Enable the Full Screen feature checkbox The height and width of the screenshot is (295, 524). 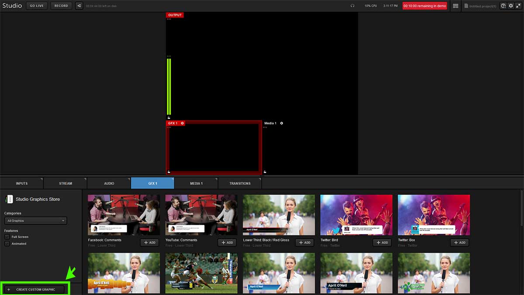click(x=7, y=237)
